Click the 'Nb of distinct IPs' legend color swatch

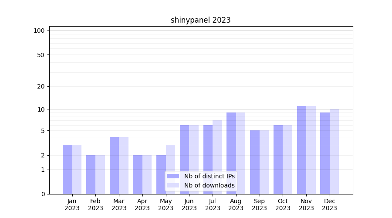[x=173, y=176]
